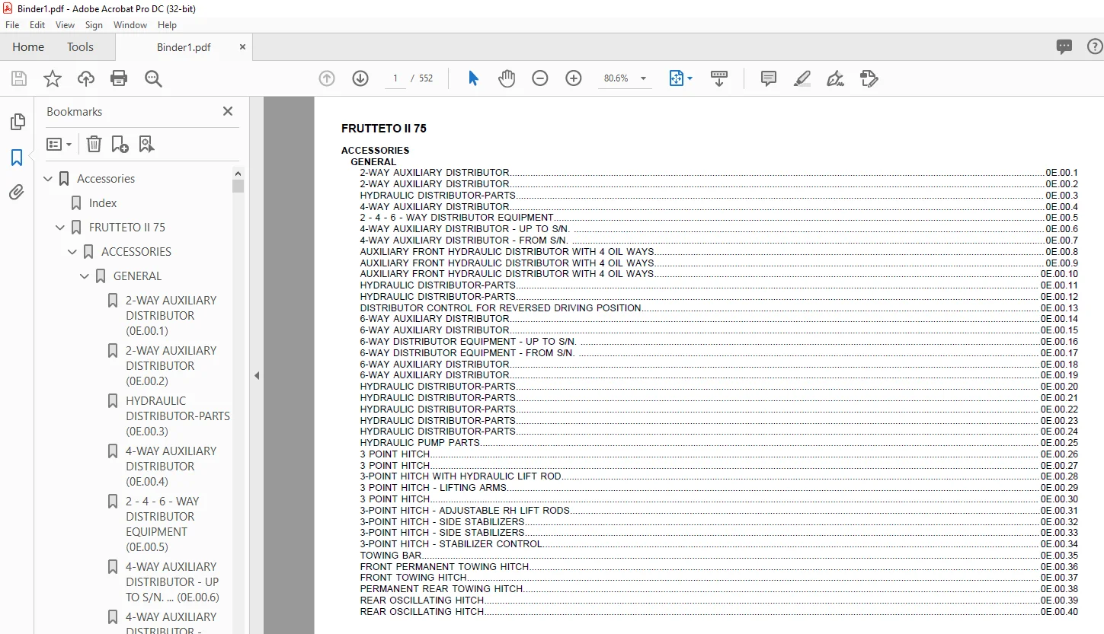This screenshot has height=634, width=1104.
Task: Open the page thumbnails panel
Action: coord(17,122)
